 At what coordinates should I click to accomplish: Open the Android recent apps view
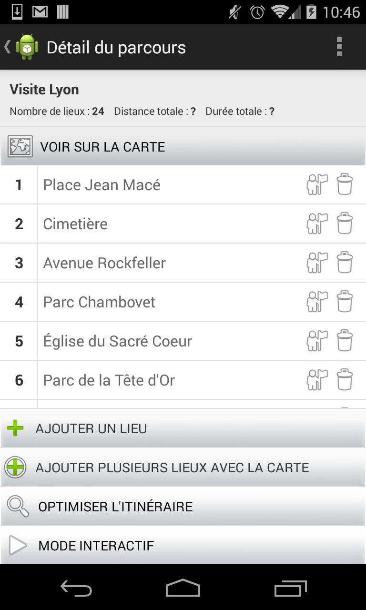coord(291,589)
